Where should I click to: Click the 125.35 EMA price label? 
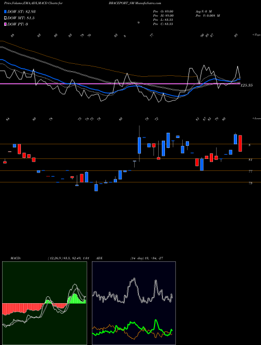point(246,85)
